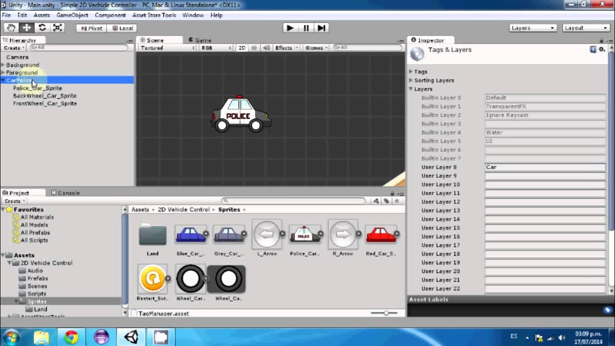Open the RGB render mode dropdown
615x346 pixels.
[216, 48]
